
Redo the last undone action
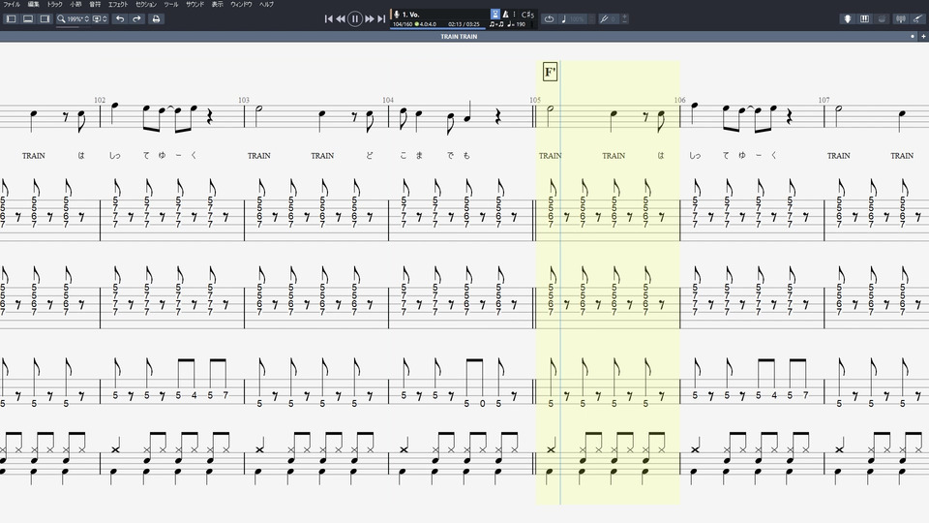136,19
